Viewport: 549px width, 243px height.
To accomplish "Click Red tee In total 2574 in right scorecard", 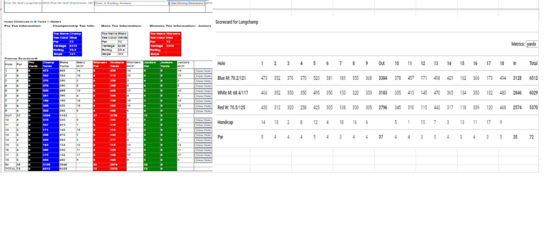I will click(x=517, y=108).
